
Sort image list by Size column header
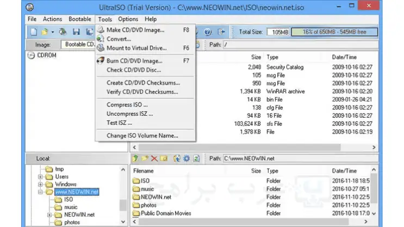point(256,57)
